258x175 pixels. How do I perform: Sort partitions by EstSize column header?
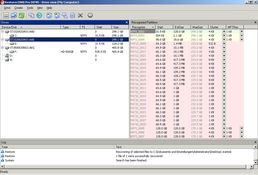point(182,27)
